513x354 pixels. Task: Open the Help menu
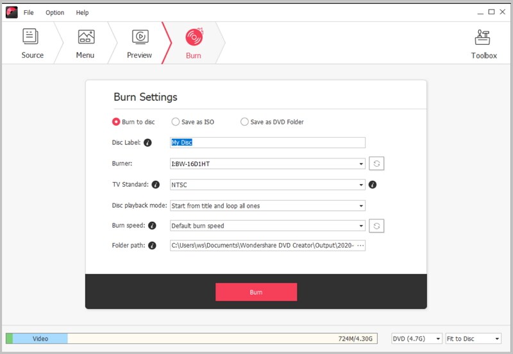[x=82, y=12]
